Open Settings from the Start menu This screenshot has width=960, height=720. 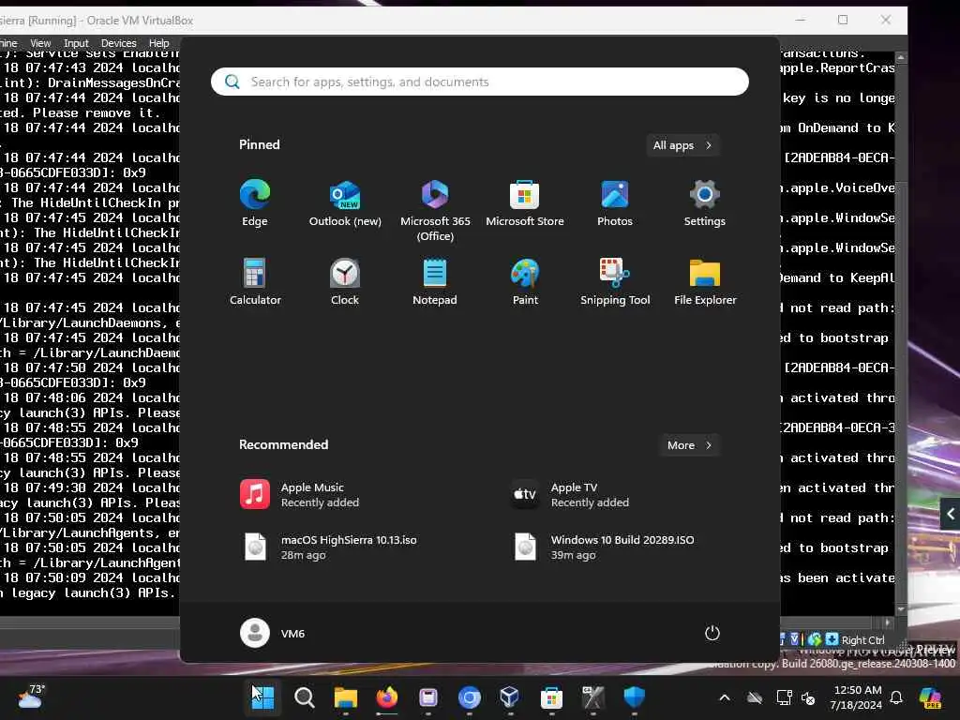(705, 203)
